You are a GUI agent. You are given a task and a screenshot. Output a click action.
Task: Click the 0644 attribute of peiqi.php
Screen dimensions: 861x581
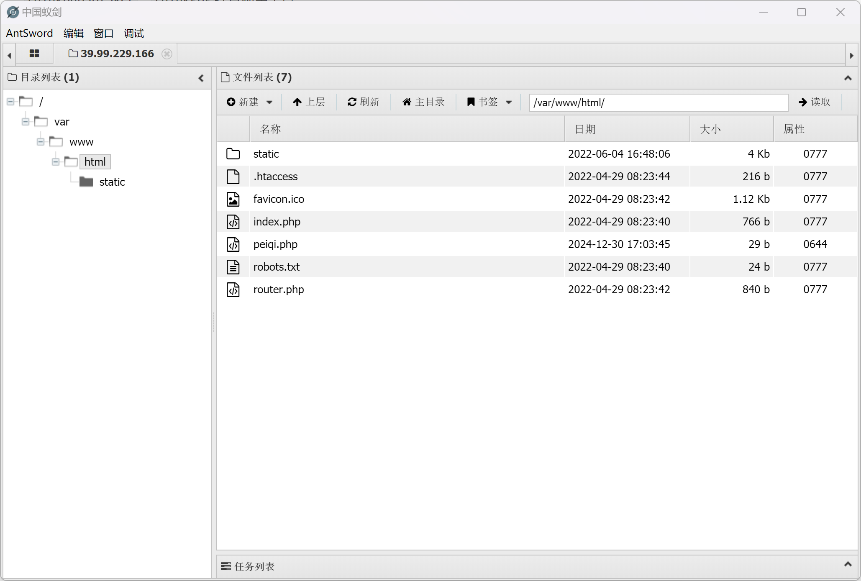[815, 244]
